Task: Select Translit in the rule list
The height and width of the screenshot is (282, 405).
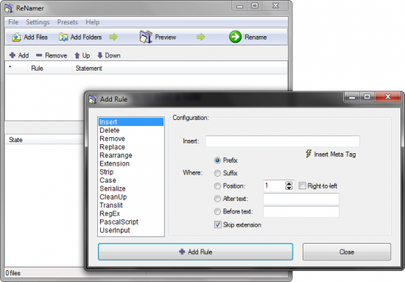Action: pyautogui.click(x=131, y=205)
